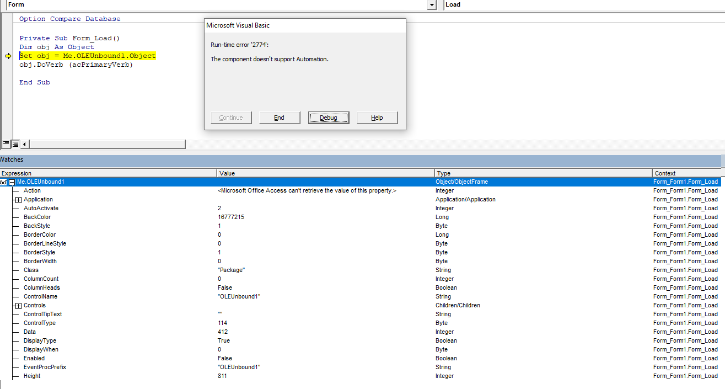Select the Enabled property row
The height and width of the screenshot is (389, 725).
[x=361, y=358]
